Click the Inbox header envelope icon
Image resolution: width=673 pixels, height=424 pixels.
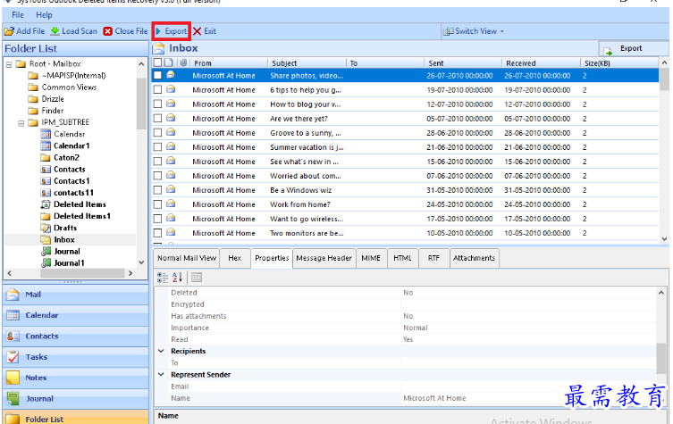158,48
